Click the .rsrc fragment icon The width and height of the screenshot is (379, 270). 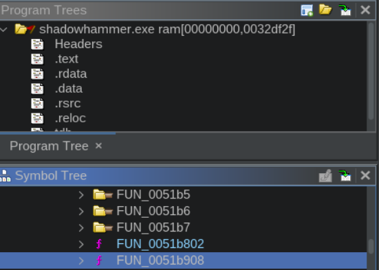click(37, 104)
